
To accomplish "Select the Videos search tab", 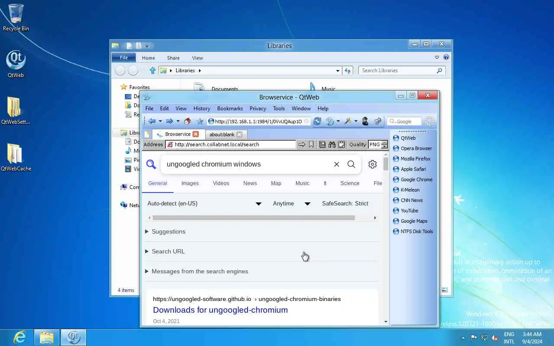I will click(221, 183).
